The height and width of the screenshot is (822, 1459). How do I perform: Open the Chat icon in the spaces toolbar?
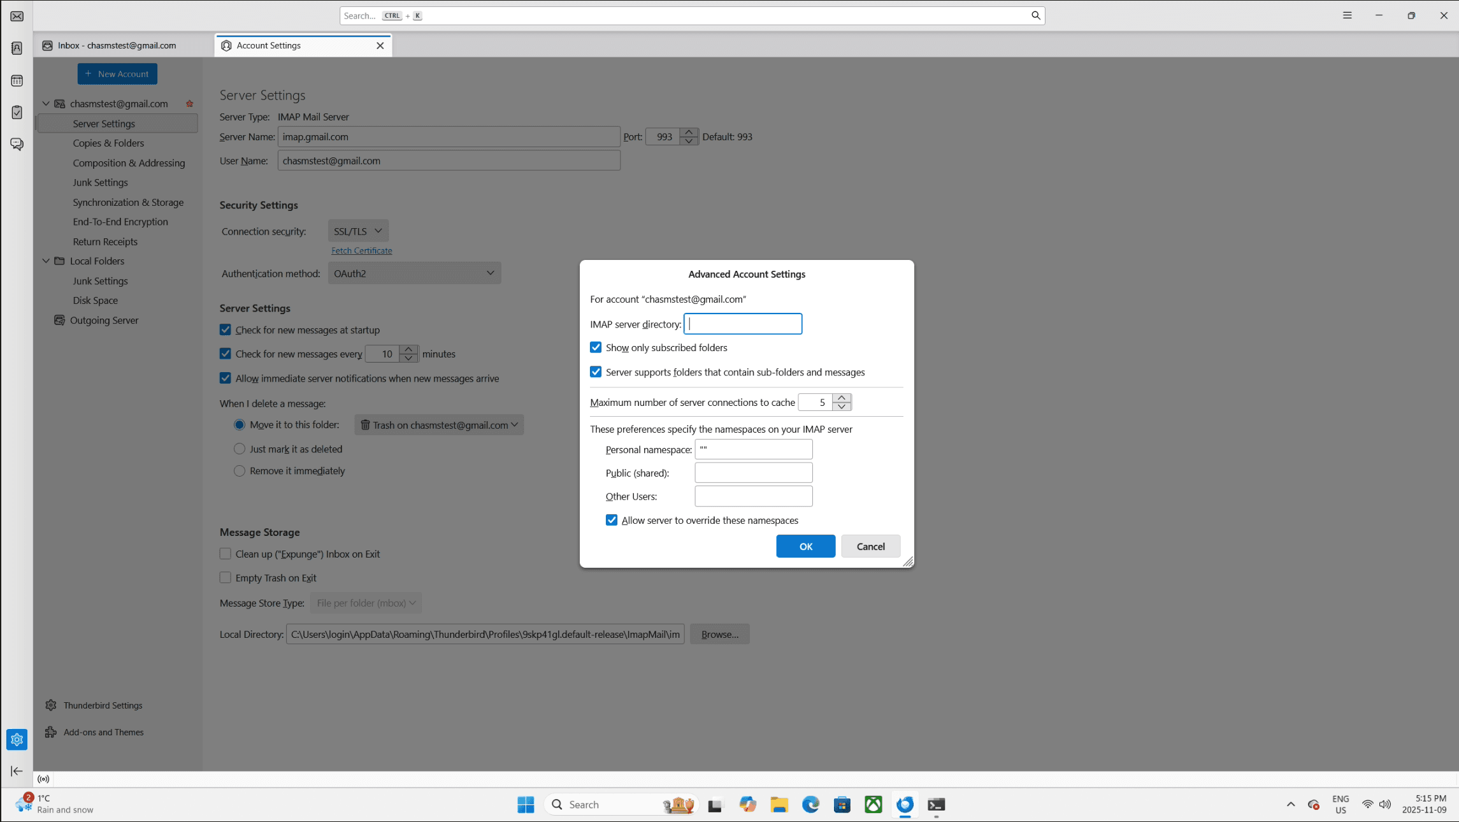coord(17,144)
